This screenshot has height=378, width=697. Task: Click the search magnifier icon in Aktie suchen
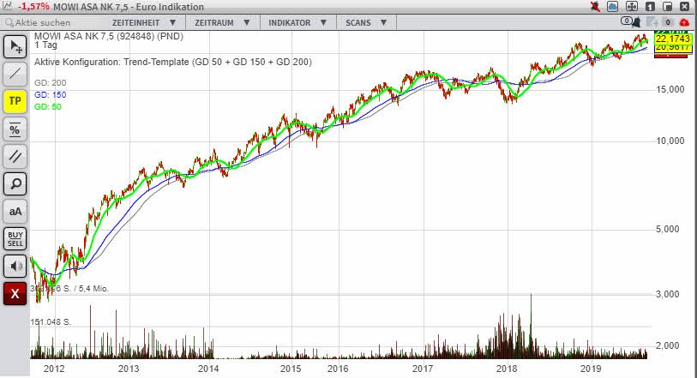(x=9, y=22)
